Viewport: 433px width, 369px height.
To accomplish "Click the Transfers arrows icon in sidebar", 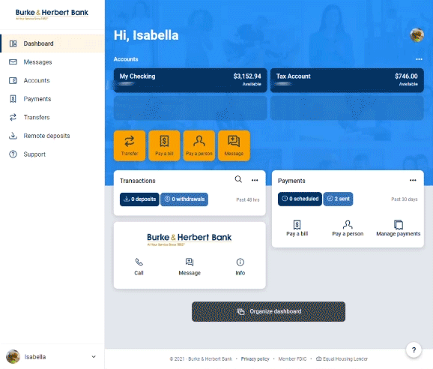I will point(13,118).
